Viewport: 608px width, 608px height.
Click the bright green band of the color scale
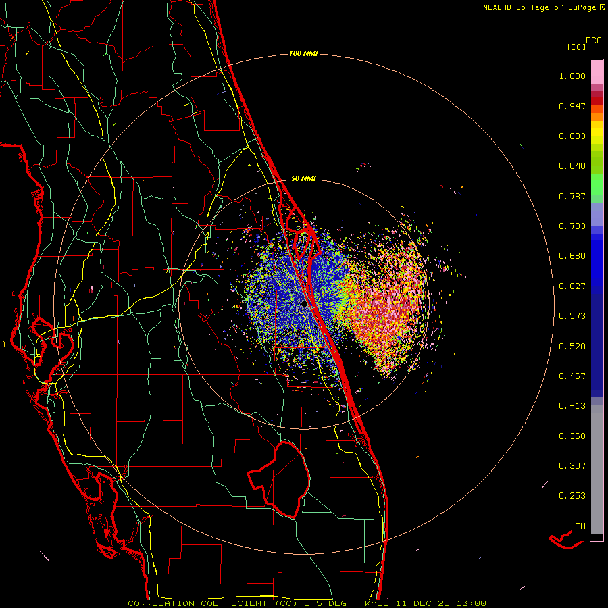(597, 184)
